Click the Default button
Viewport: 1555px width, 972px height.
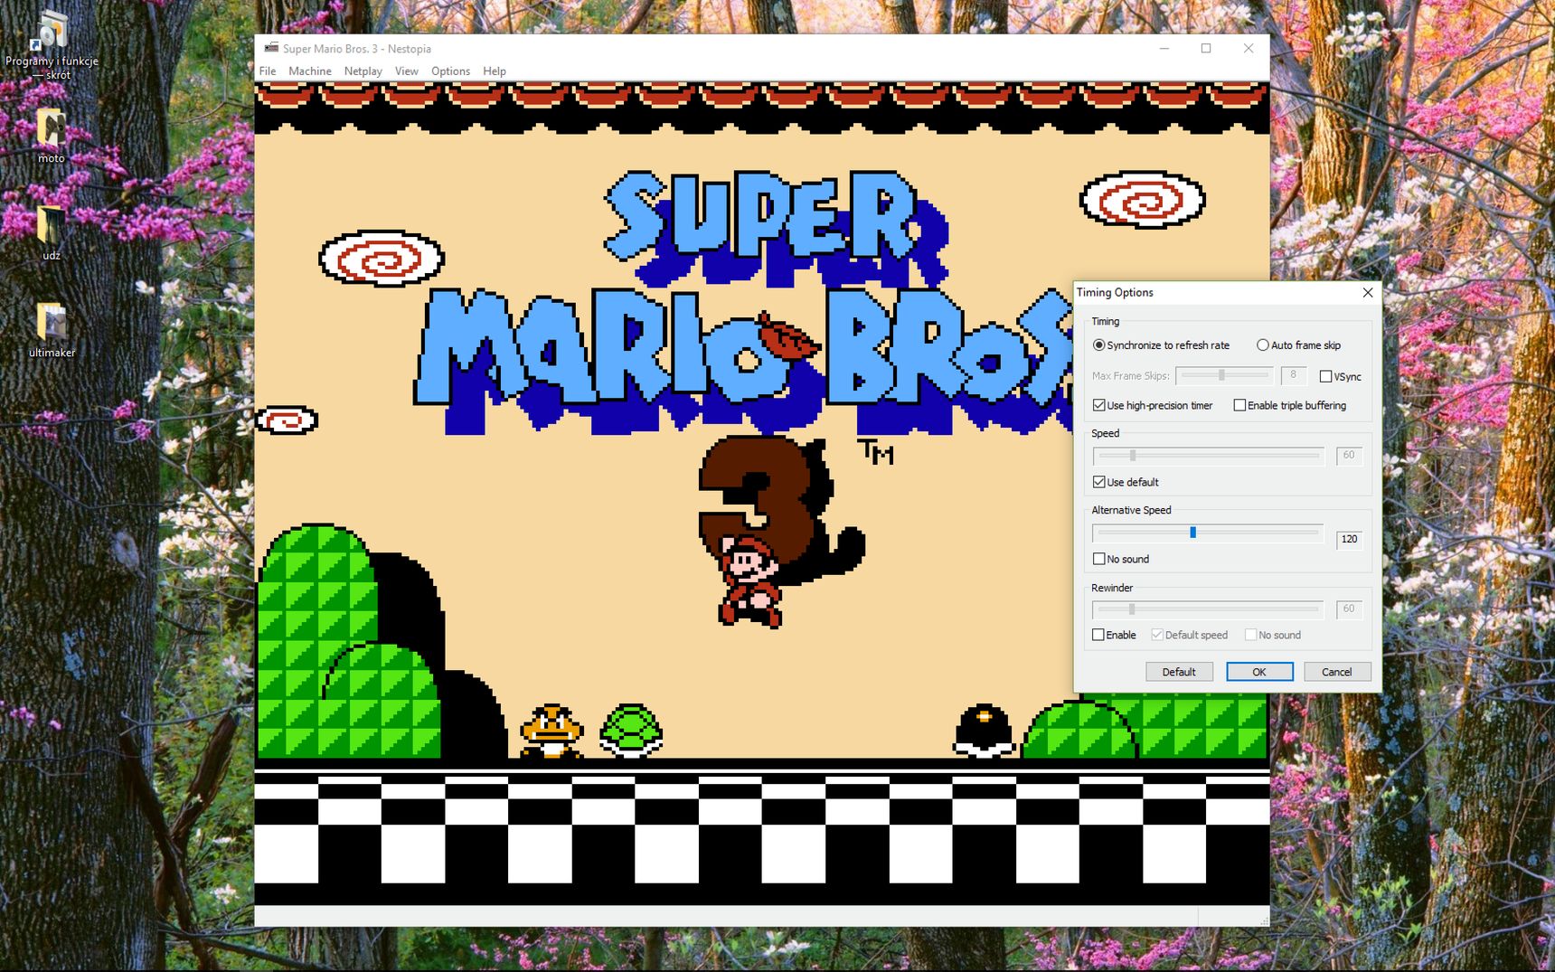coord(1179,672)
